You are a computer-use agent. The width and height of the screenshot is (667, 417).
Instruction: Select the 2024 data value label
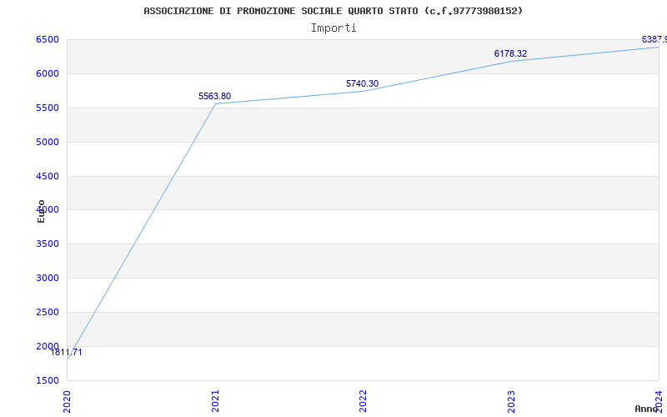(x=654, y=39)
